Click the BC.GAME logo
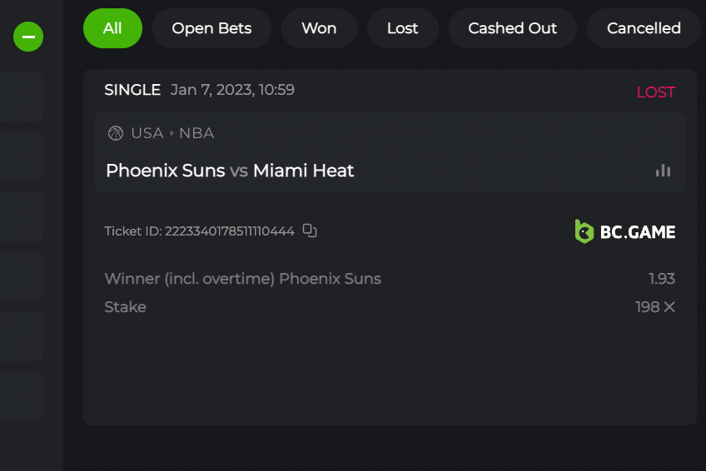This screenshot has width=706, height=471. pos(625,231)
